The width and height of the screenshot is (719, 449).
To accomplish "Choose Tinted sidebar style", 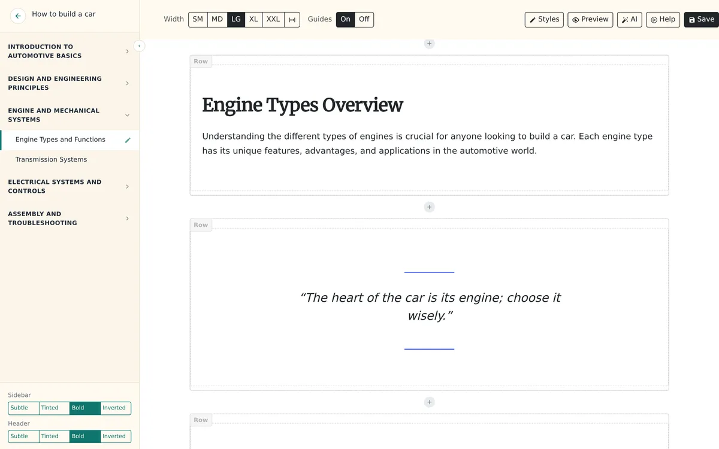I will click(x=54, y=408).
